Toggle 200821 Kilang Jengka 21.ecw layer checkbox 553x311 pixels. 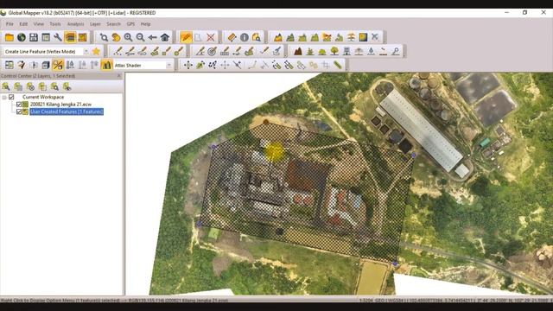[19, 105]
